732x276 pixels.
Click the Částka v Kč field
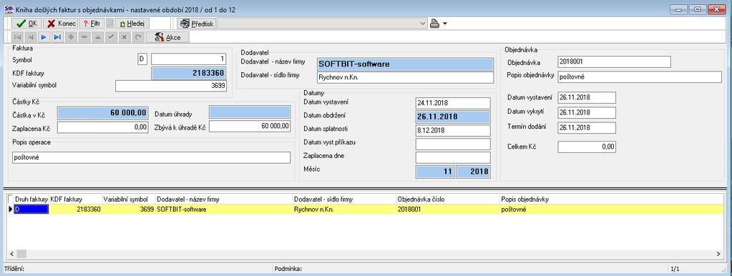(x=103, y=112)
